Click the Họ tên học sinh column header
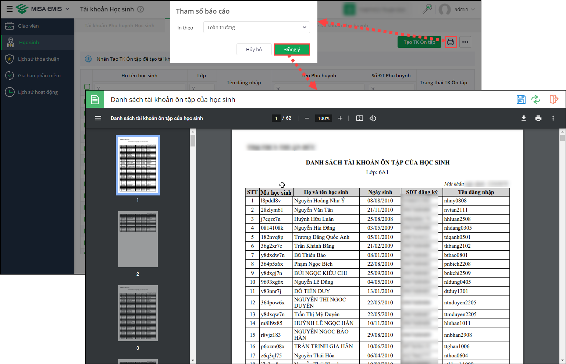This screenshot has height=364, width=566. pos(139,75)
